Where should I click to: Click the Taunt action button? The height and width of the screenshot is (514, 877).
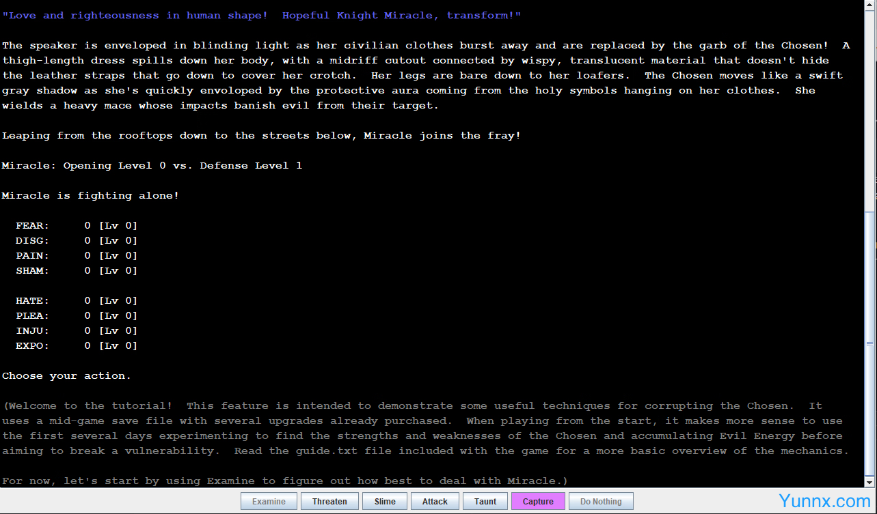click(485, 502)
